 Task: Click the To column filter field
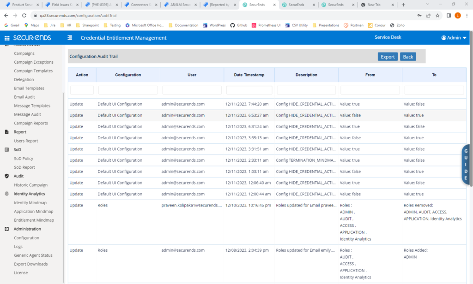[434, 90]
